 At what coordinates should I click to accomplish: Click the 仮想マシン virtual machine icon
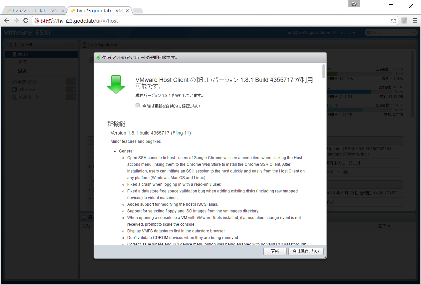(x=14, y=82)
